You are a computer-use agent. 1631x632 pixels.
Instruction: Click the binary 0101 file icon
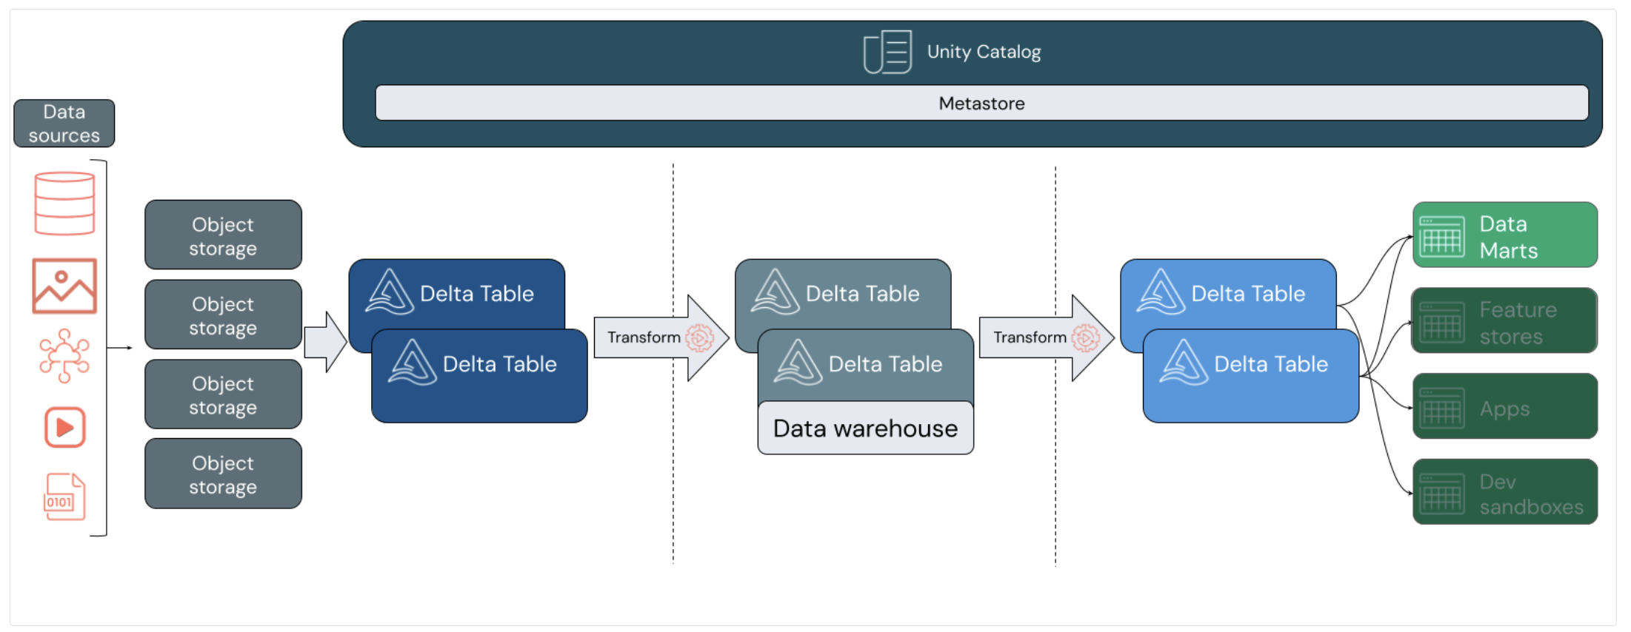[64, 497]
